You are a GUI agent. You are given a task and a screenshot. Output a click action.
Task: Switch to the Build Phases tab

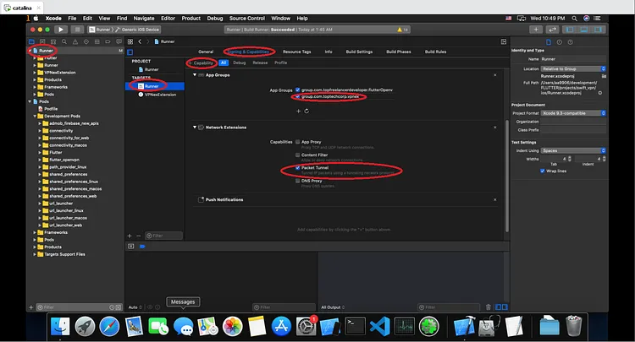pyautogui.click(x=399, y=52)
